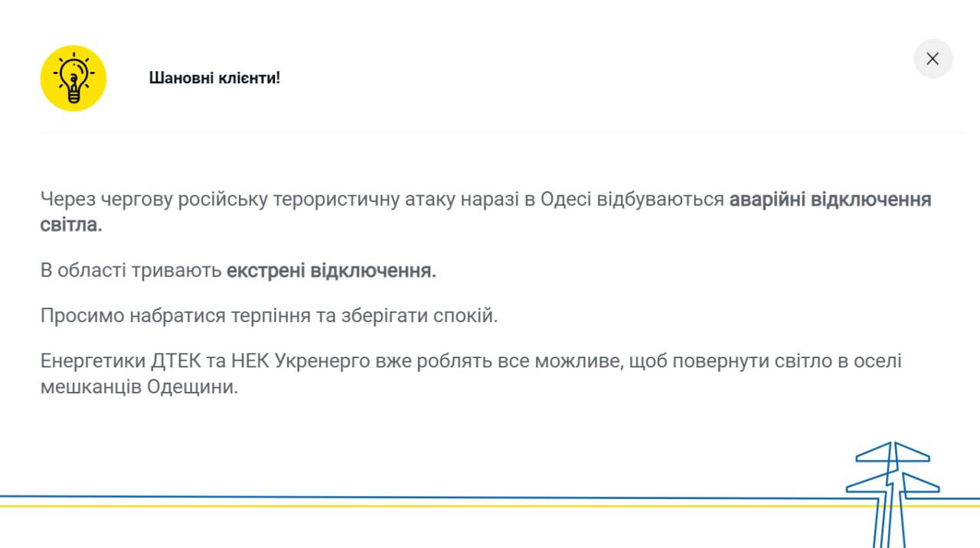The width and height of the screenshot is (980, 548).
Task: Click the yellow lightbulb icon
Action: (73, 78)
